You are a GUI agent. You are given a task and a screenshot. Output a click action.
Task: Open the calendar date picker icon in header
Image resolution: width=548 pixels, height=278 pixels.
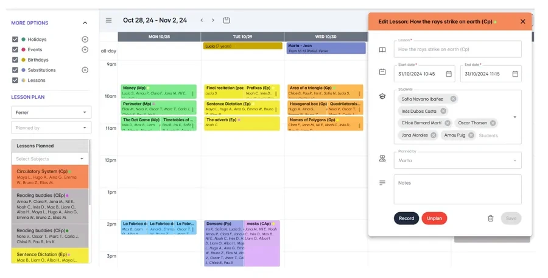pyautogui.click(x=227, y=20)
